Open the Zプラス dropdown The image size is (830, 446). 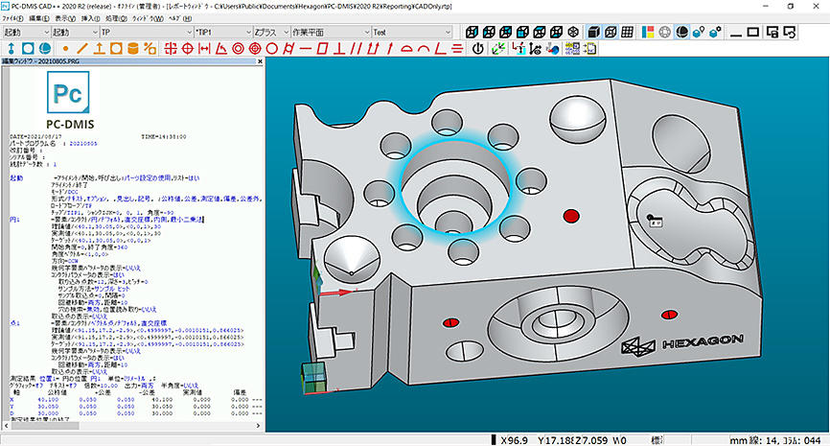point(286,33)
